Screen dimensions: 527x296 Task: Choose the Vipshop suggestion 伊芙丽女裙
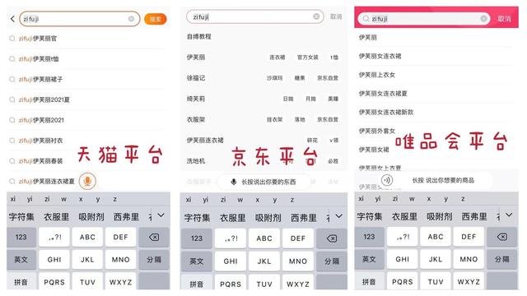(374, 150)
